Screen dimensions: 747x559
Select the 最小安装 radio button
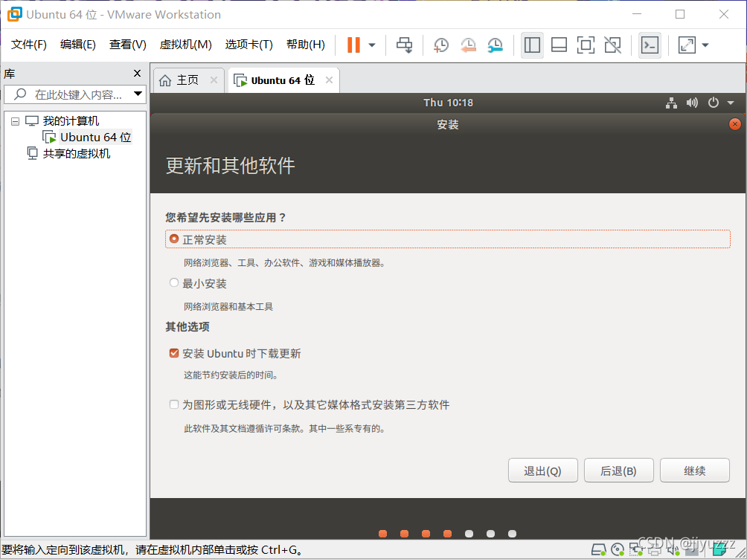click(x=173, y=282)
